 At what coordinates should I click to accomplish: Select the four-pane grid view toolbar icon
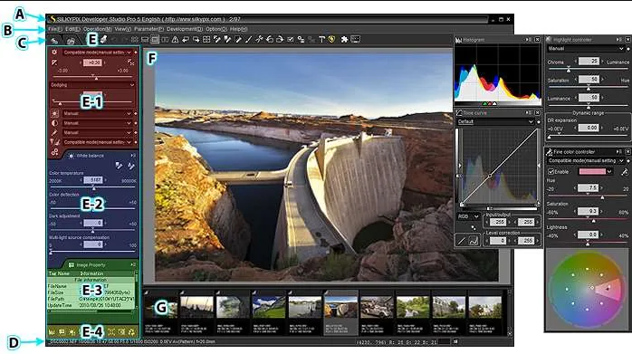pos(206,40)
